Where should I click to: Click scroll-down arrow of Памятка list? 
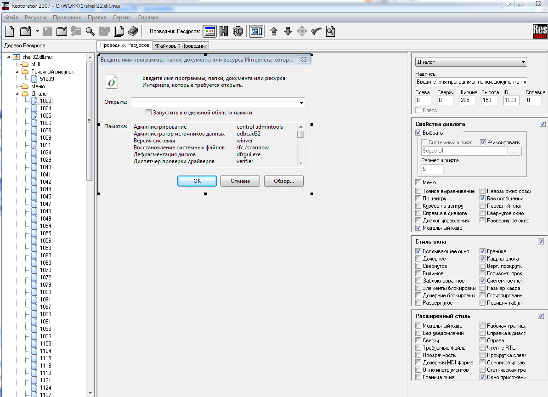(x=301, y=164)
